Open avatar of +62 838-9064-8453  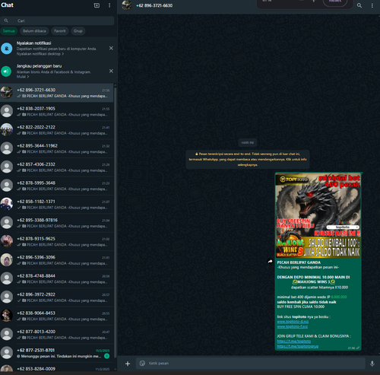click(x=7, y=316)
